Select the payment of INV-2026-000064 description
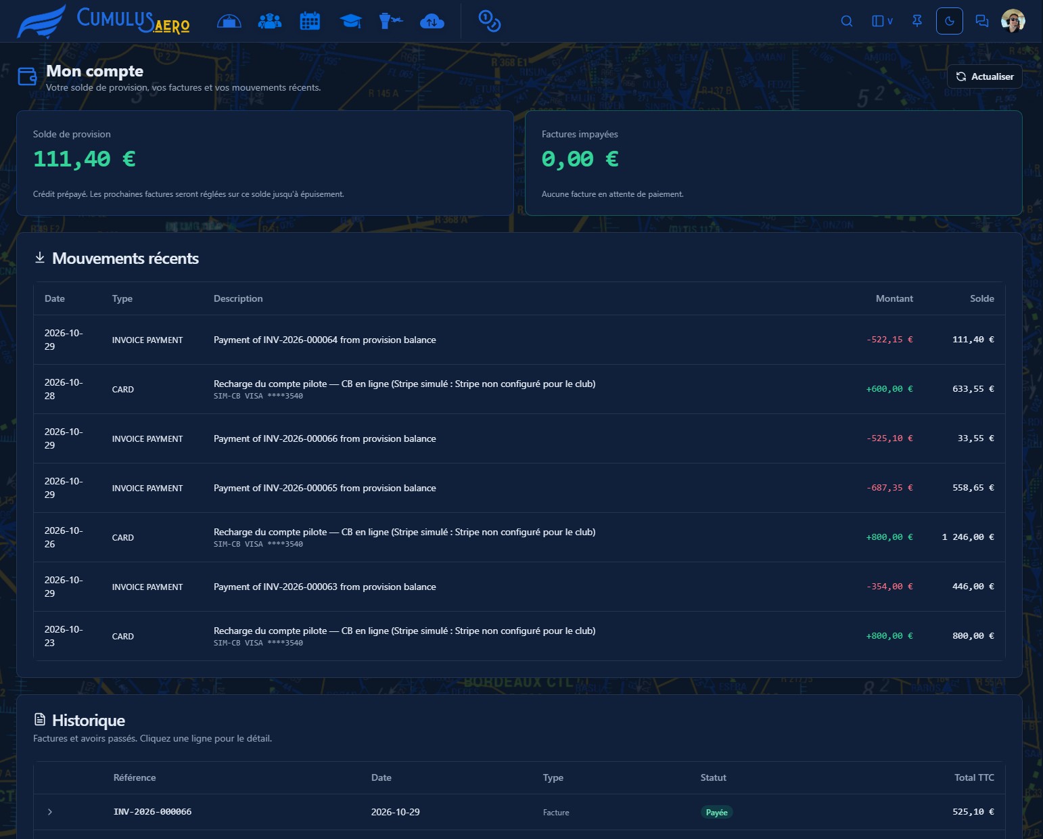This screenshot has width=1043, height=839. coord(325,340)
